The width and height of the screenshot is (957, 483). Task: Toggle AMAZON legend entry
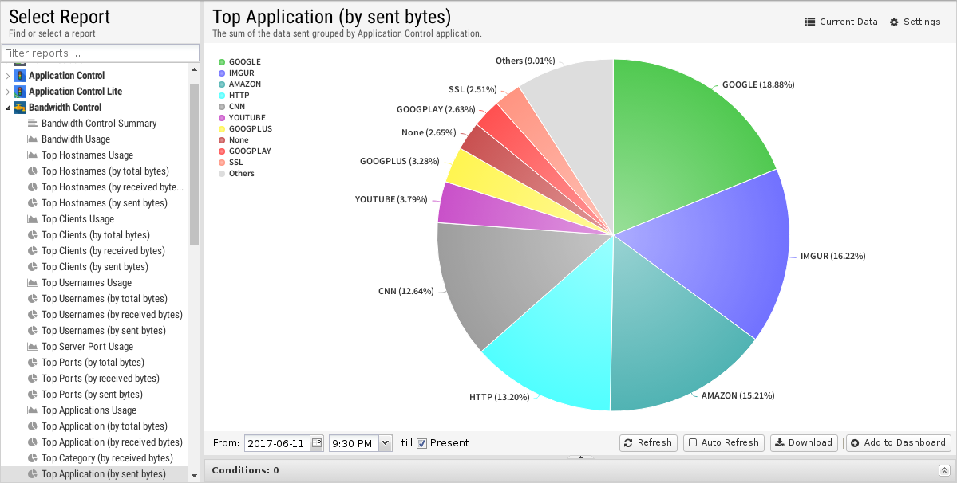[x=240, y=84]
